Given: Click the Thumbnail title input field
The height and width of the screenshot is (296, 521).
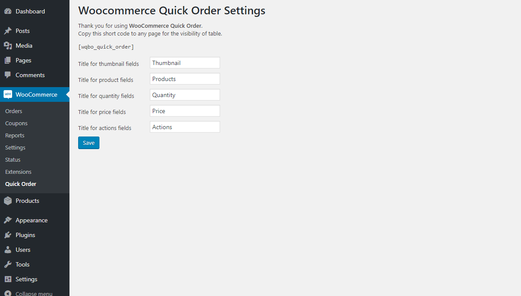Looking at the screenshot, I should pyautogui.click(x=185, y=62).
